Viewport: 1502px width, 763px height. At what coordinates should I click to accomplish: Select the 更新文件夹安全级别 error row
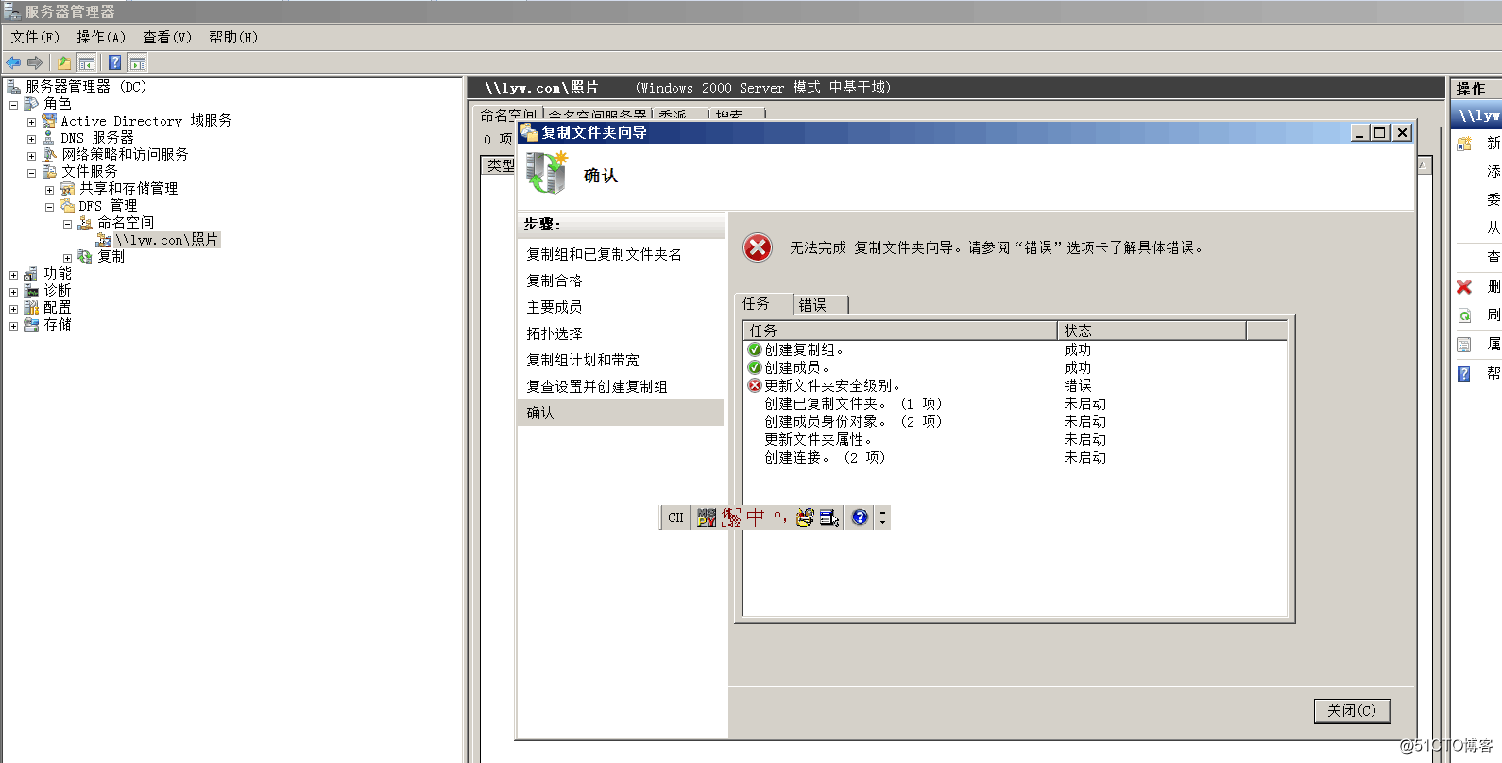click(x=1015, y=385)
